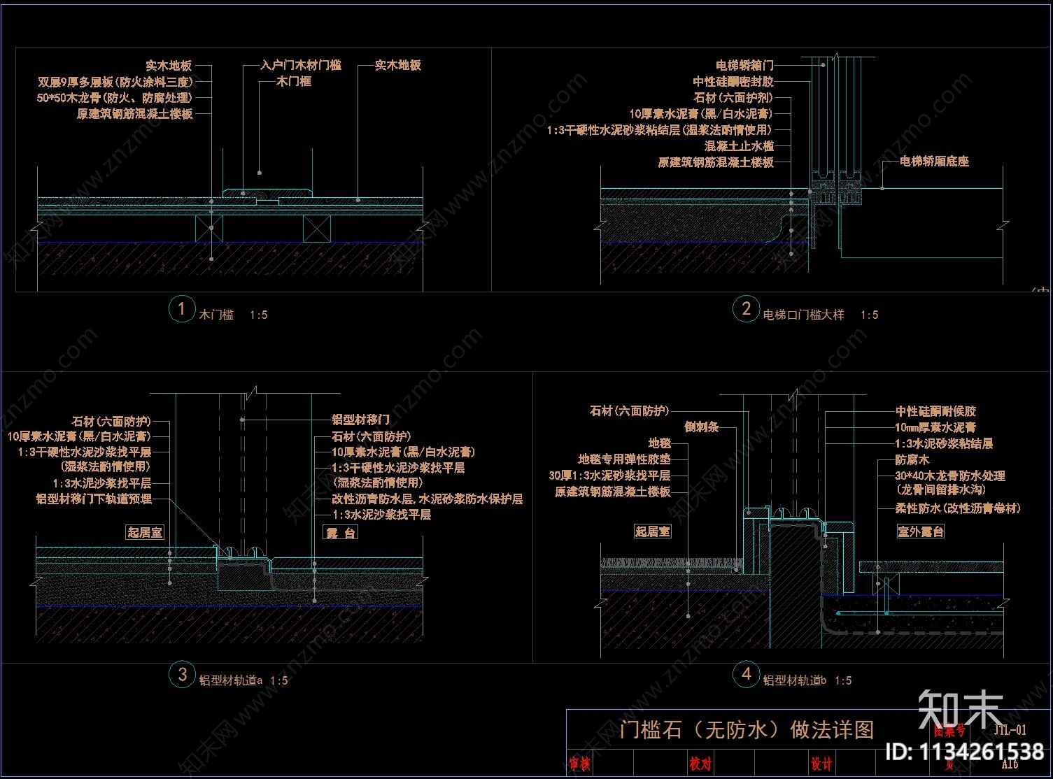Screen dimensions: 1053x779
Task: Click the 露台 room tag
Action: (341, 532)
